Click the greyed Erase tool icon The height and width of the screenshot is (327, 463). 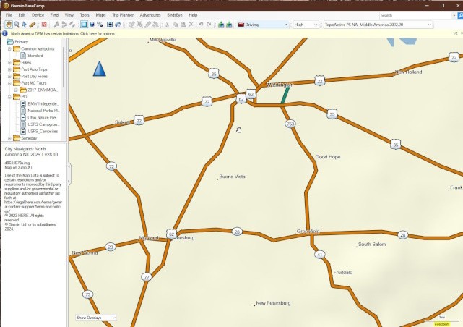(x=147, y=25)
